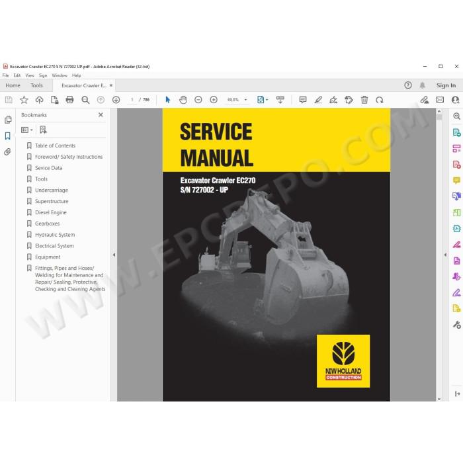This screenshot has width=463, height=463.
Task: Open bookmark options dropdown
Action: coord(27,130)
